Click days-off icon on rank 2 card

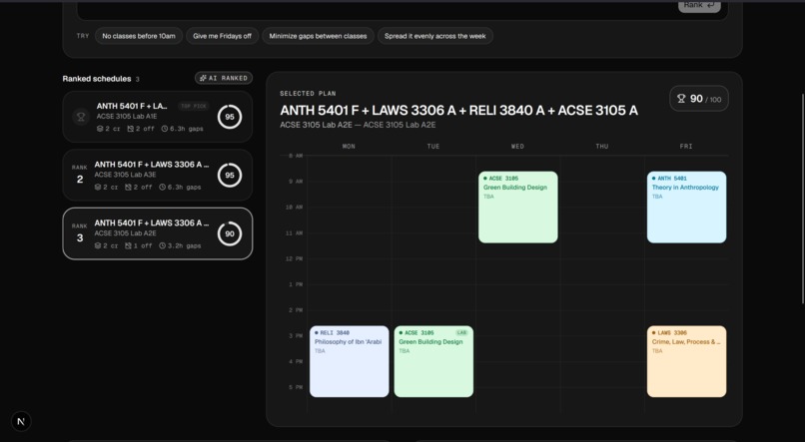coord(129,188)
